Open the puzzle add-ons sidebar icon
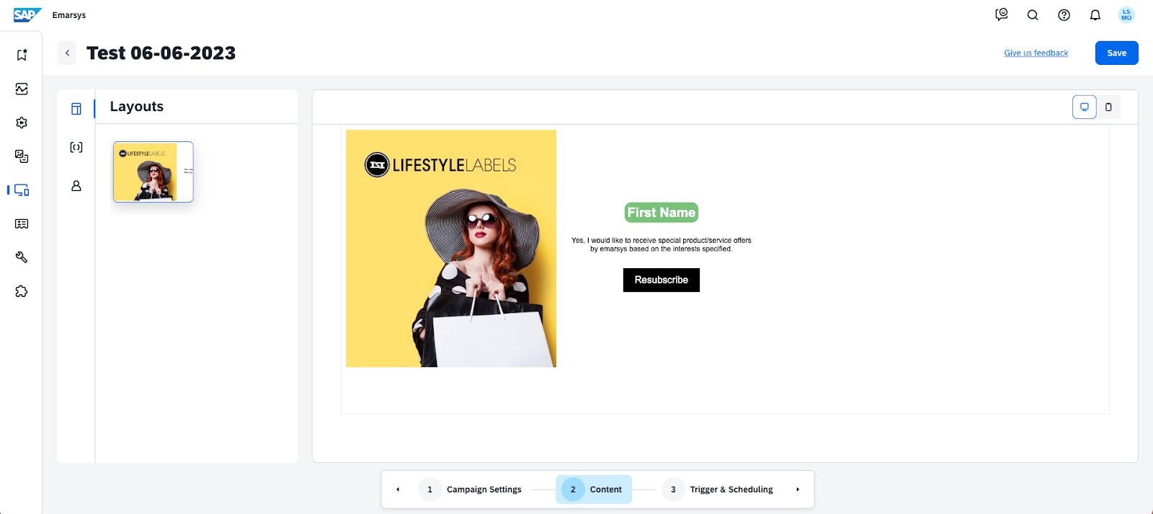 pos(22,291)
